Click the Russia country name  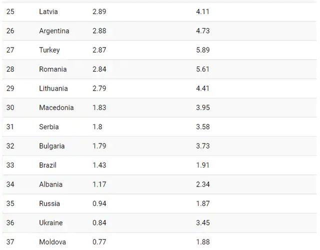tap(49, 203)
